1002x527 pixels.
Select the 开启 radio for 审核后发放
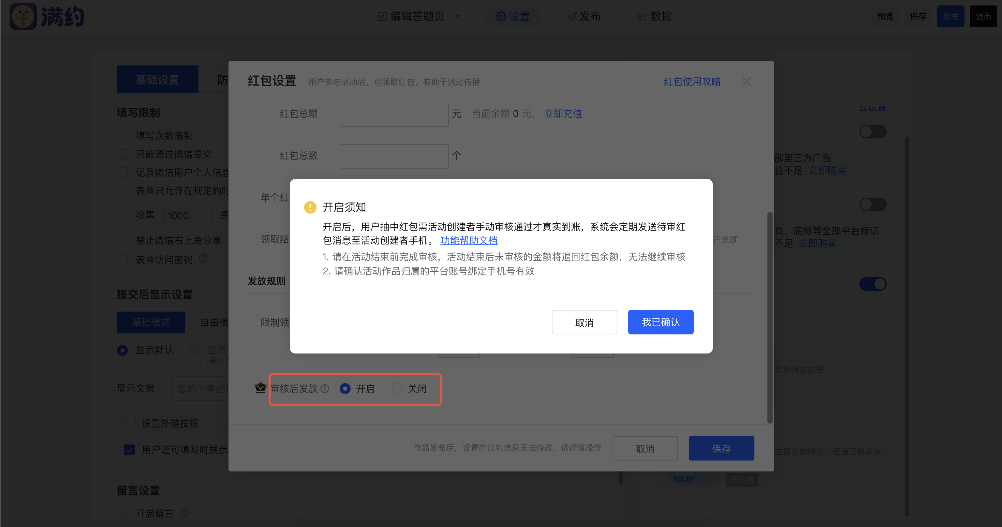tap(345, 388)
